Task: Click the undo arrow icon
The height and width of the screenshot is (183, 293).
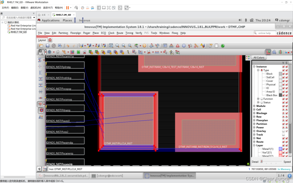Action: click(68, 46)
